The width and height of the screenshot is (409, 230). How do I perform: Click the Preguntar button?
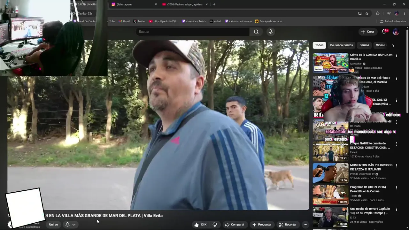tap(262, 225)
